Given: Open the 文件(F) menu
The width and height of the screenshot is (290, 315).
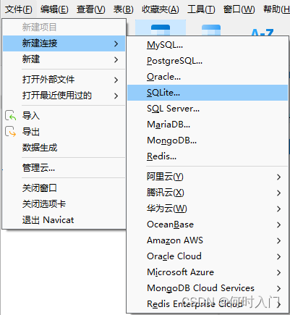Looking at the screenshot, I should click(19, 9).
